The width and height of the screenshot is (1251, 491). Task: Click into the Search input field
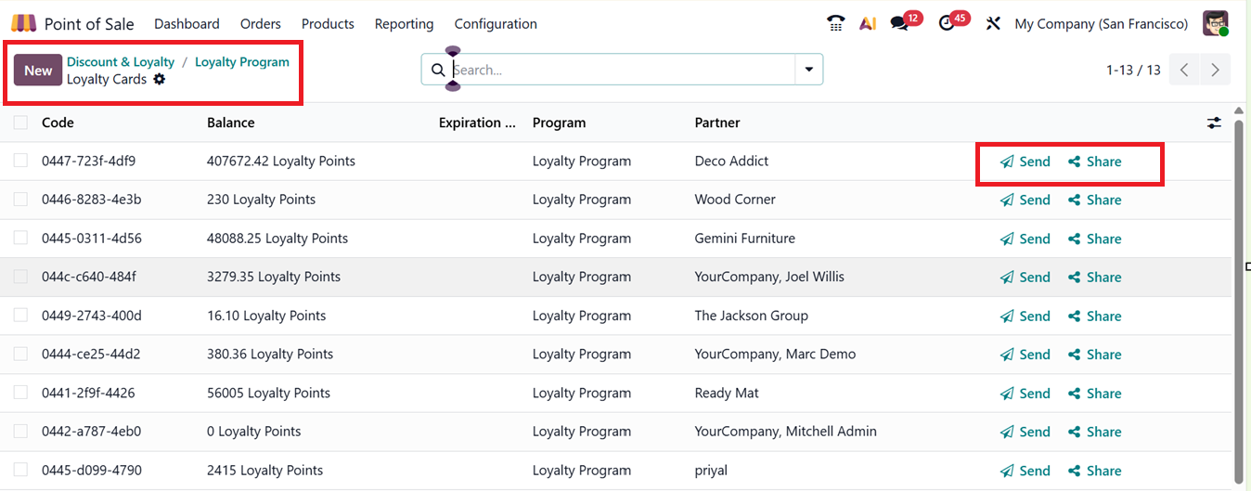click(620, 70)
